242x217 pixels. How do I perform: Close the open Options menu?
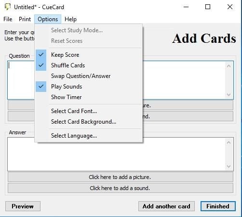pyautogui.click(x=48, y=19)
